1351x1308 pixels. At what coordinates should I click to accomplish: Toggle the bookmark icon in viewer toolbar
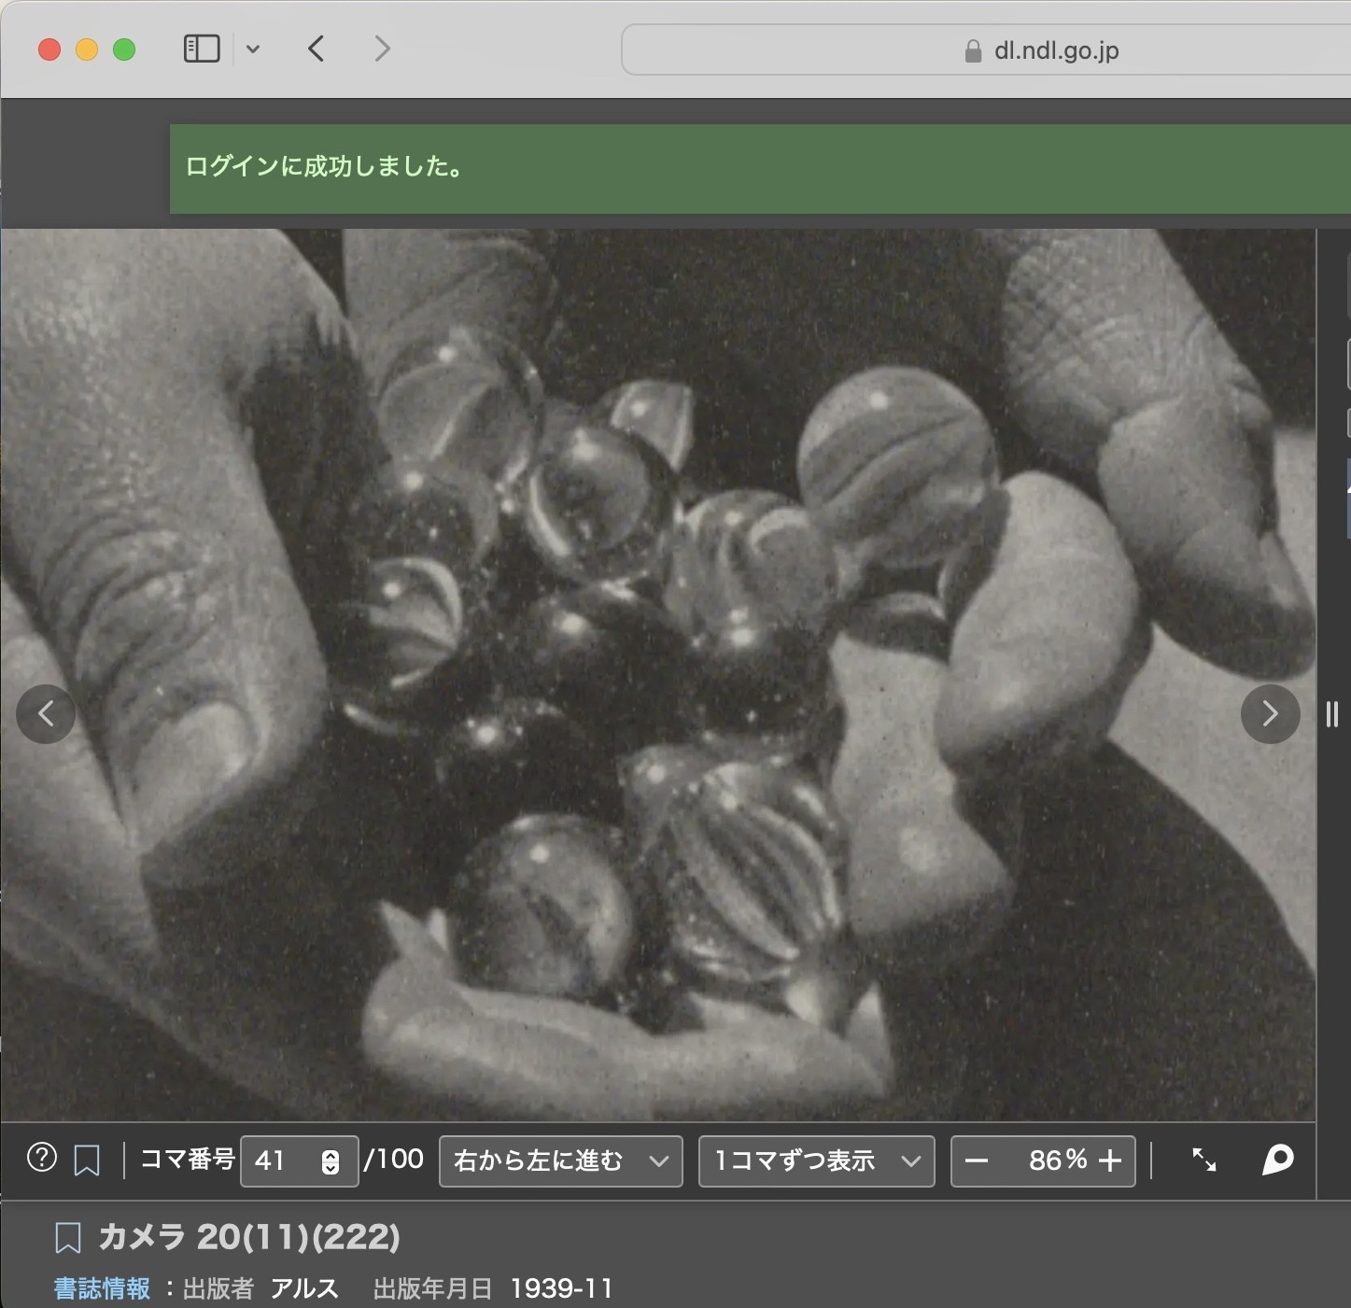pos(87,1160)
